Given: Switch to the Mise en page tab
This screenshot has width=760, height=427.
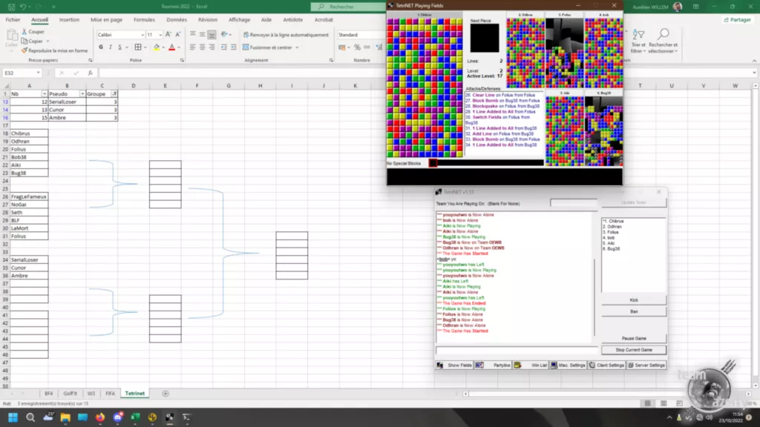Looking at the screenshot, I should pyautogui.click(x=106, y=20).
